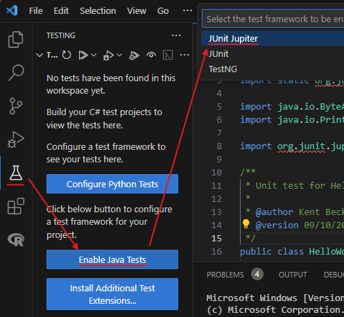Show test output terminal icon

[x=168, y=55]
